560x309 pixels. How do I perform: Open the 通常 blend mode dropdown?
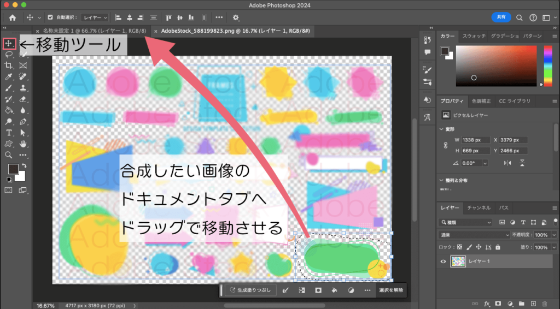click(474, 235)
